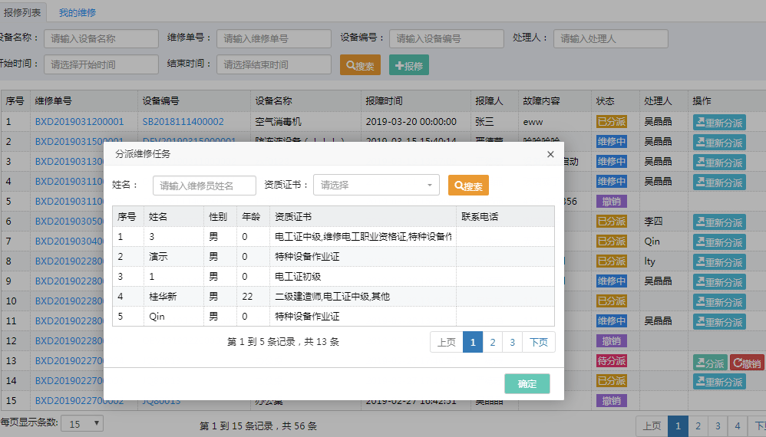Click the red 撤销 button in row 13

pos(747,363)
